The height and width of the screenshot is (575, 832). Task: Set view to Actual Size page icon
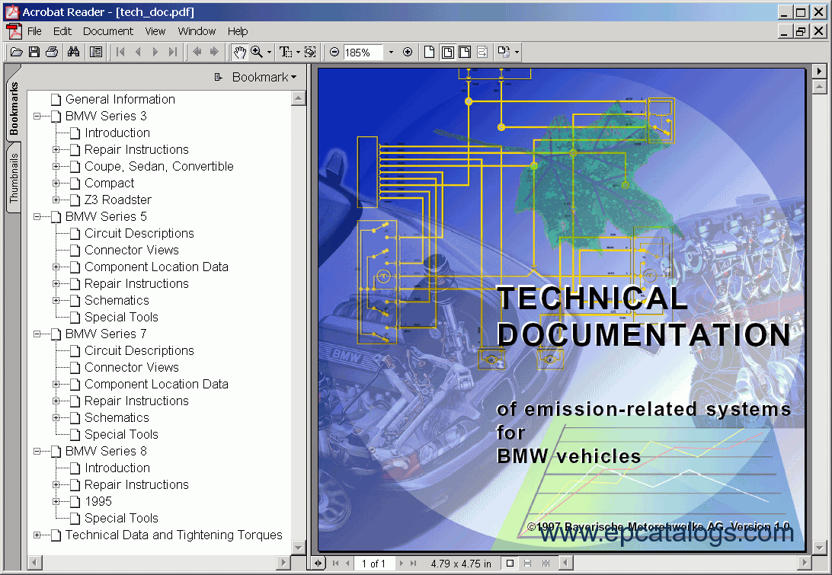click(x=429, y=52)
